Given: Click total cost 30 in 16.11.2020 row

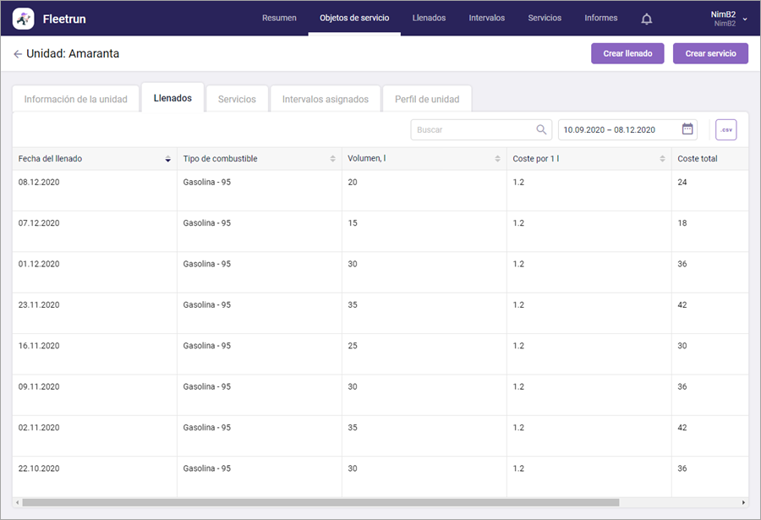Looking at the screenshot, I should click(682, 346).
